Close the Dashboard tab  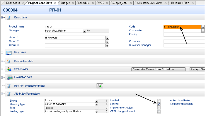coord(23,3)
